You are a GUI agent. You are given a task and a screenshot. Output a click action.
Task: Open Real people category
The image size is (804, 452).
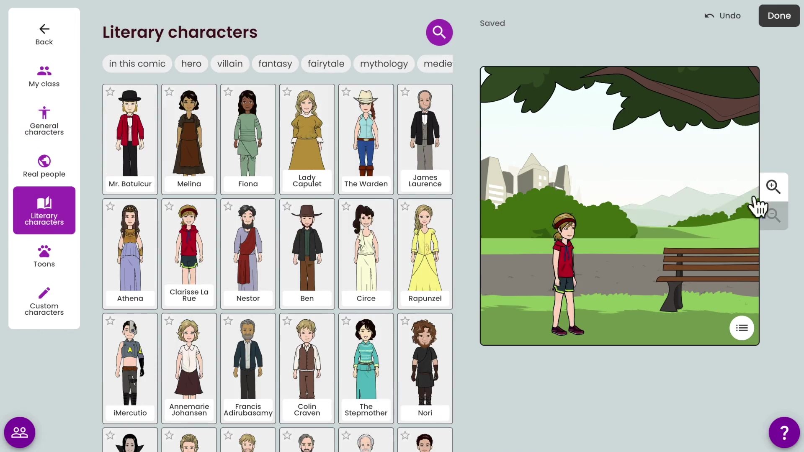pos(44,166)
